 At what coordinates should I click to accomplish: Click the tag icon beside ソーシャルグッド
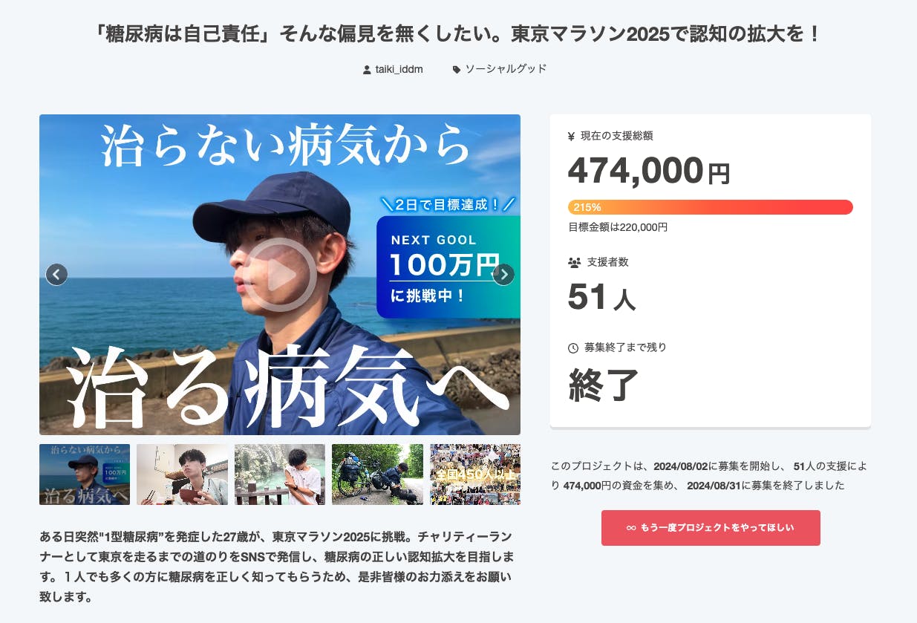click(x=457, y=70)
